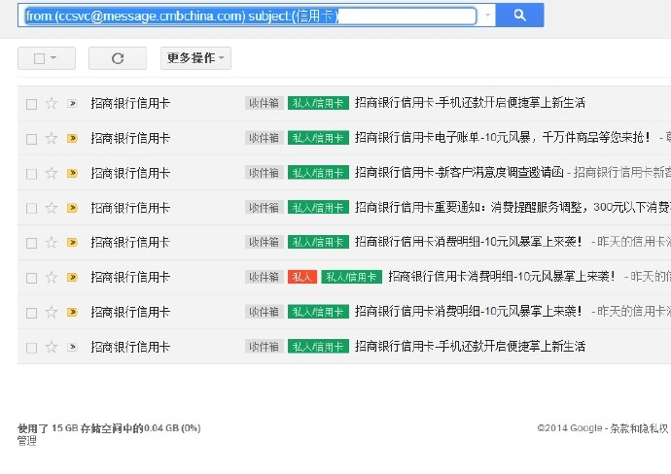Image resolution: width=671 pixels, height=474 pixels.
Task: Check the box for the 电子账单 email
Action: [x=31, y=139]
